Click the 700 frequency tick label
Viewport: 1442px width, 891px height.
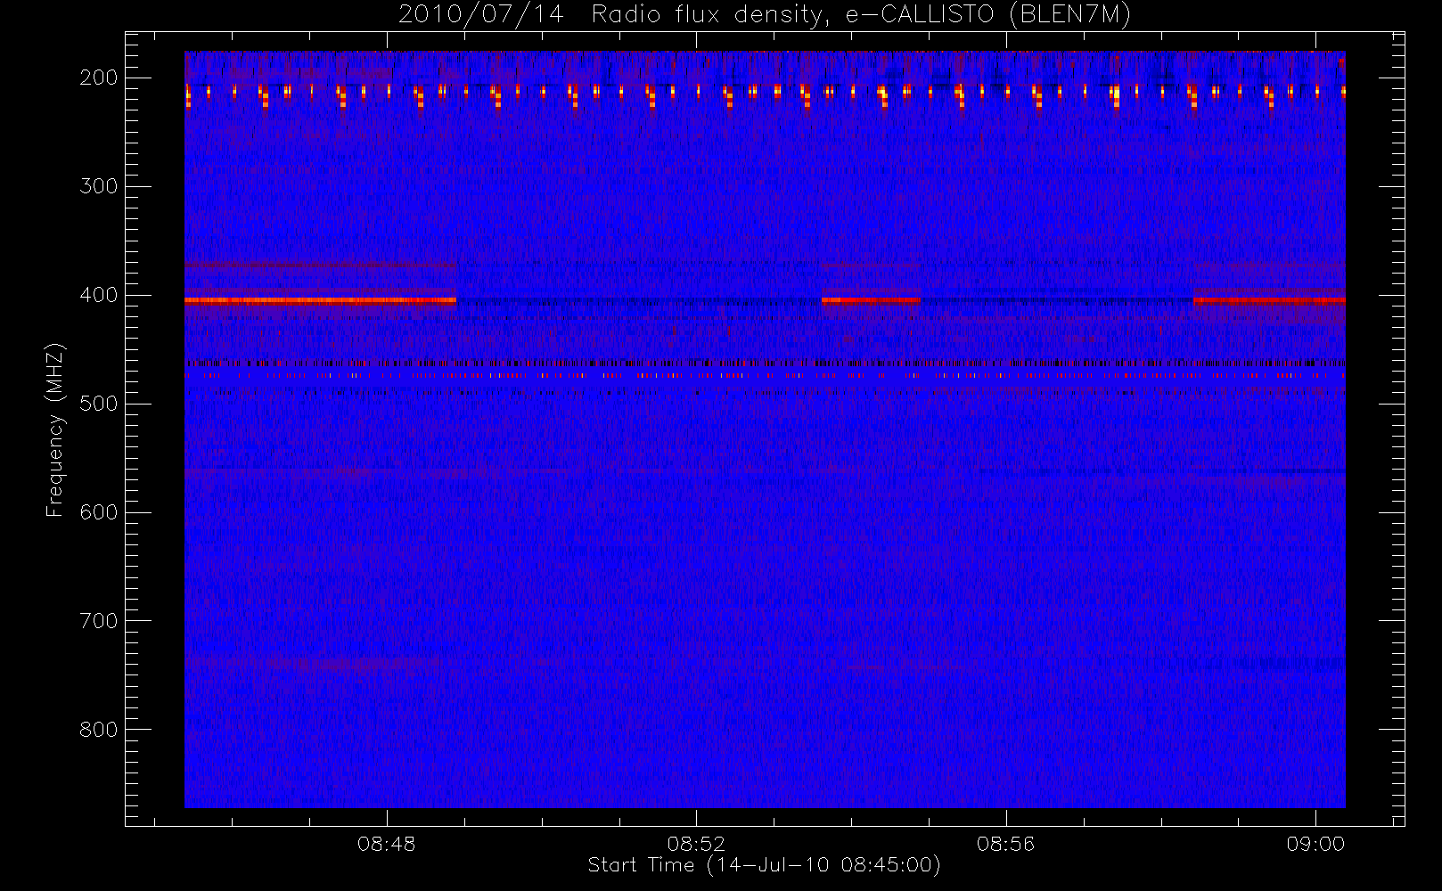point(99,621)
